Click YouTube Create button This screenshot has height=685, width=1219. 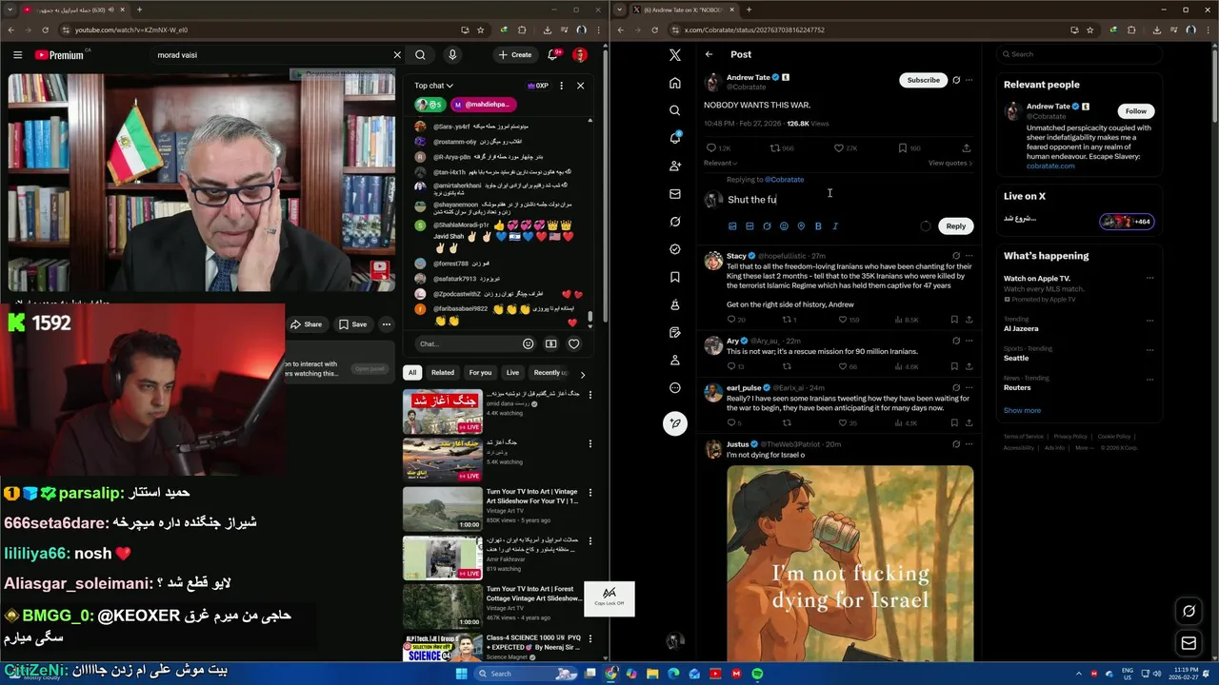[x=515, y=55]
